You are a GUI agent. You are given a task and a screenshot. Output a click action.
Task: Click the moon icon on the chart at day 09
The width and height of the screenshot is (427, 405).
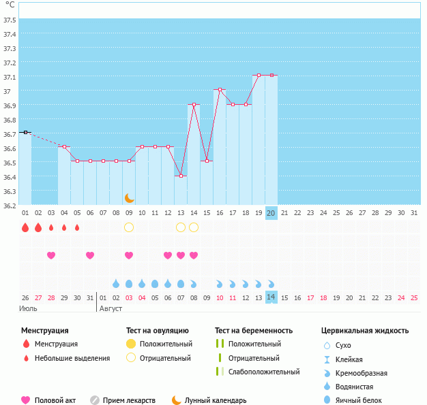coord(130,197)
